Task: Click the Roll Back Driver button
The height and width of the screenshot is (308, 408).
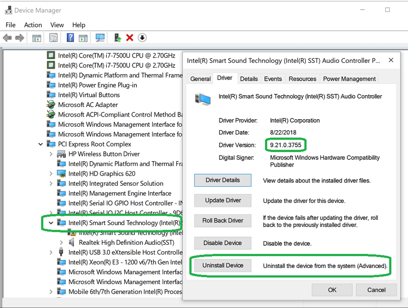Action: 223,220
